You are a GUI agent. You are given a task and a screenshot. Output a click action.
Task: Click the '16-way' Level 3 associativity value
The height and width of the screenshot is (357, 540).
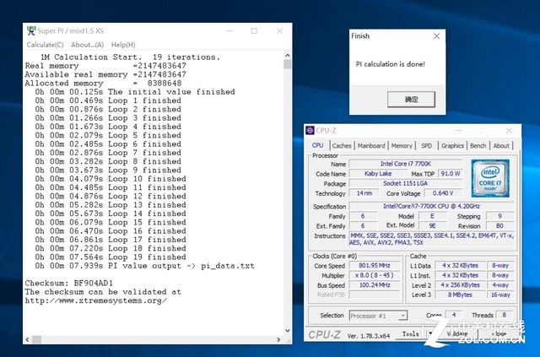[x=500, y=295]
